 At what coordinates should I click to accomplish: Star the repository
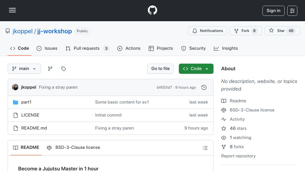click(x=282, y=31)
